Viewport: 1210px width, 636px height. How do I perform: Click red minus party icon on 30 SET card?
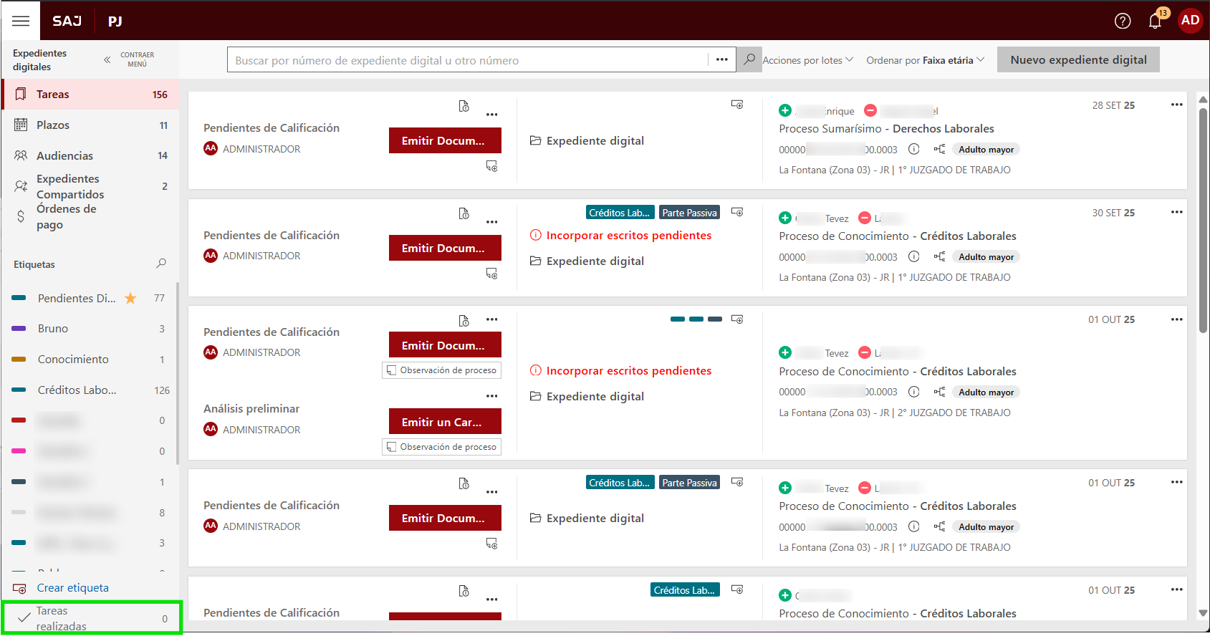pyautogui.click(x=865, y=218)
